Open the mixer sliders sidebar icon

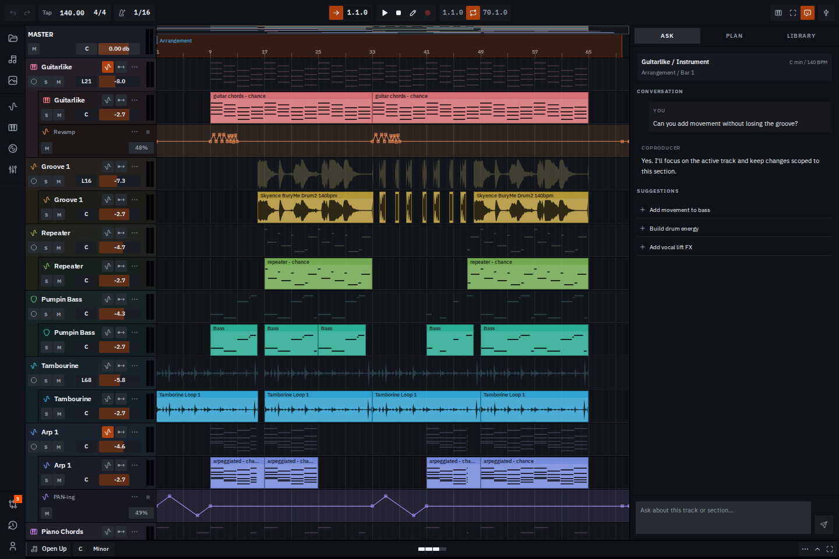coord(13,169)
